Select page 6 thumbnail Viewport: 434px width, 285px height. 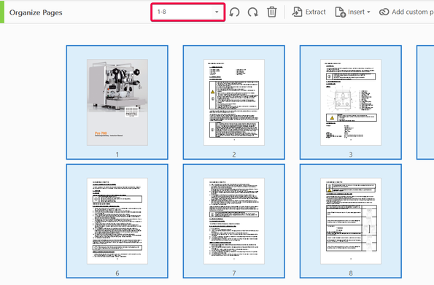(117, 221)
